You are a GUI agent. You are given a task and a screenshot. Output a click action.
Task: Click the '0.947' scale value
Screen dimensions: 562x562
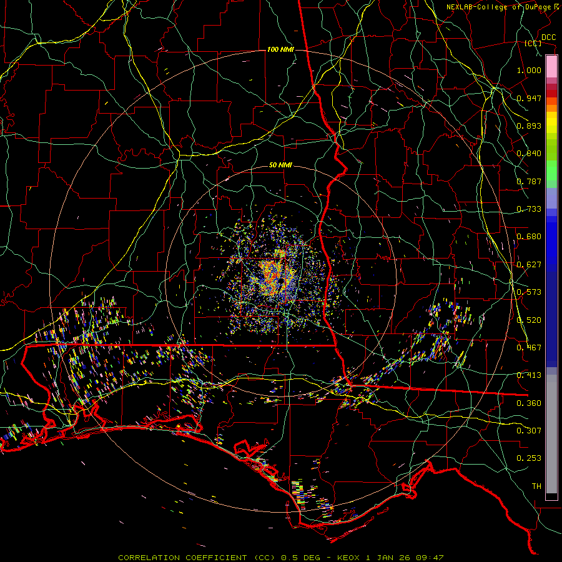coord(529,98)
